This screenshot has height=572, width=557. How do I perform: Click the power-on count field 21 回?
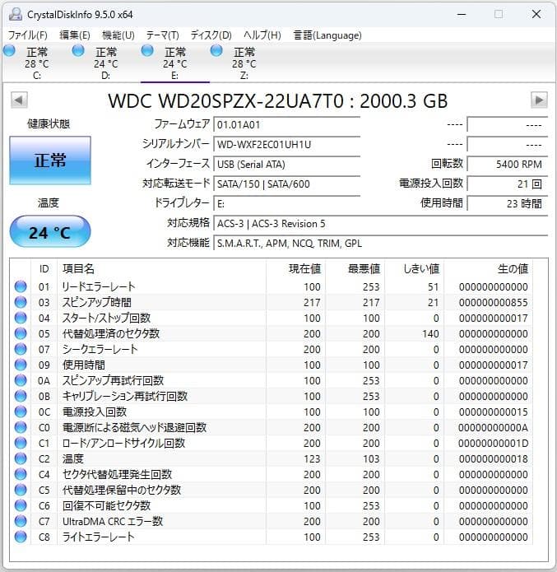coord(508,184)
